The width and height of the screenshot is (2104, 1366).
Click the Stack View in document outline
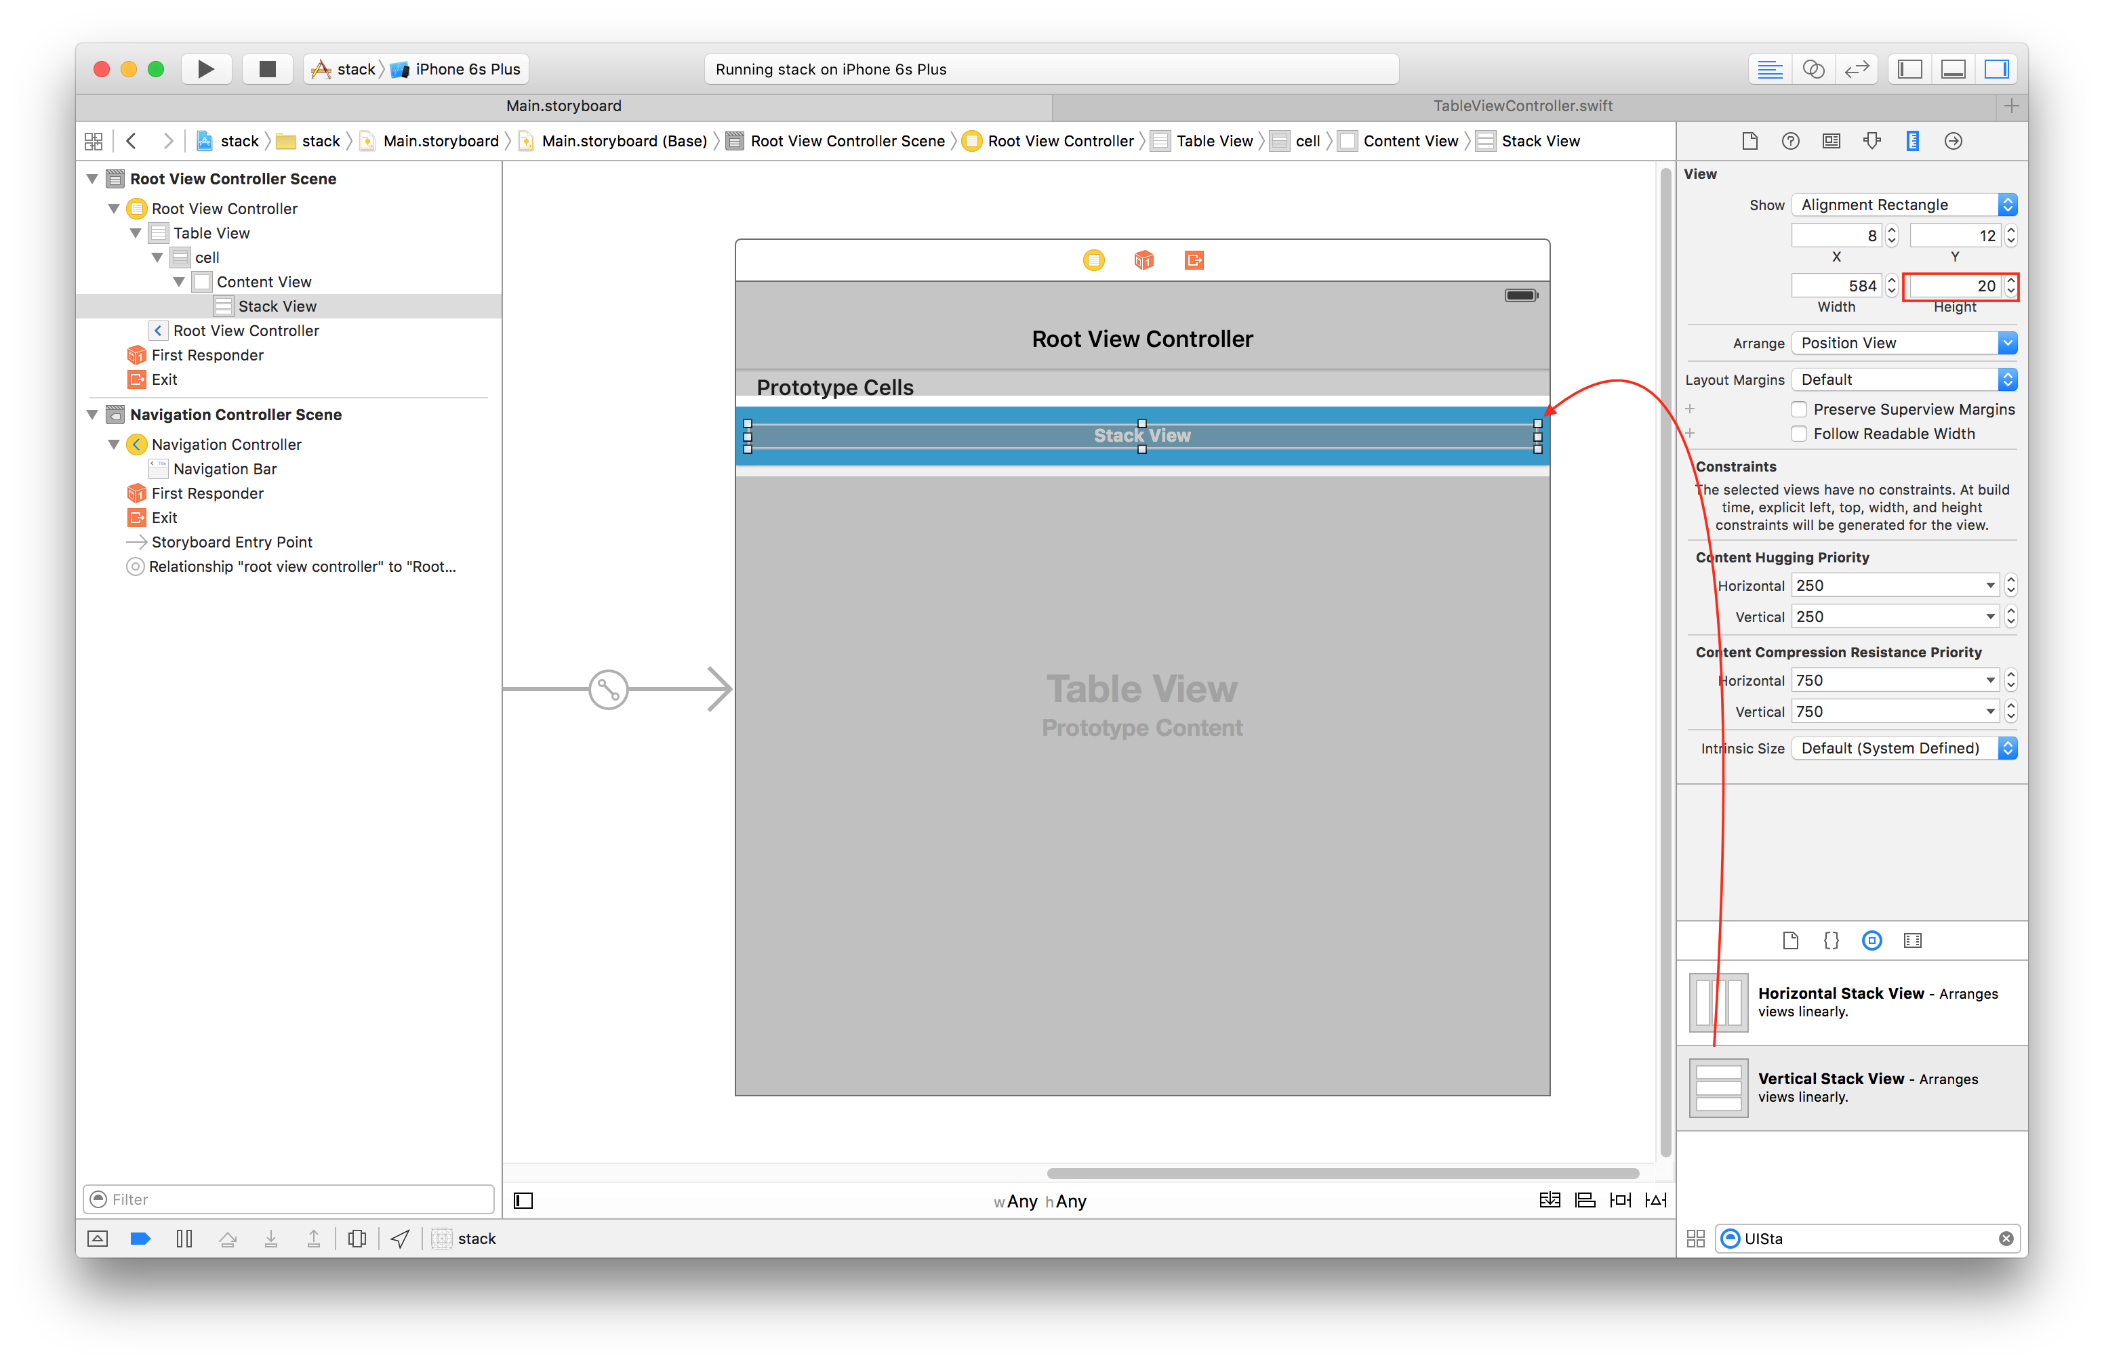coord(276,305)
